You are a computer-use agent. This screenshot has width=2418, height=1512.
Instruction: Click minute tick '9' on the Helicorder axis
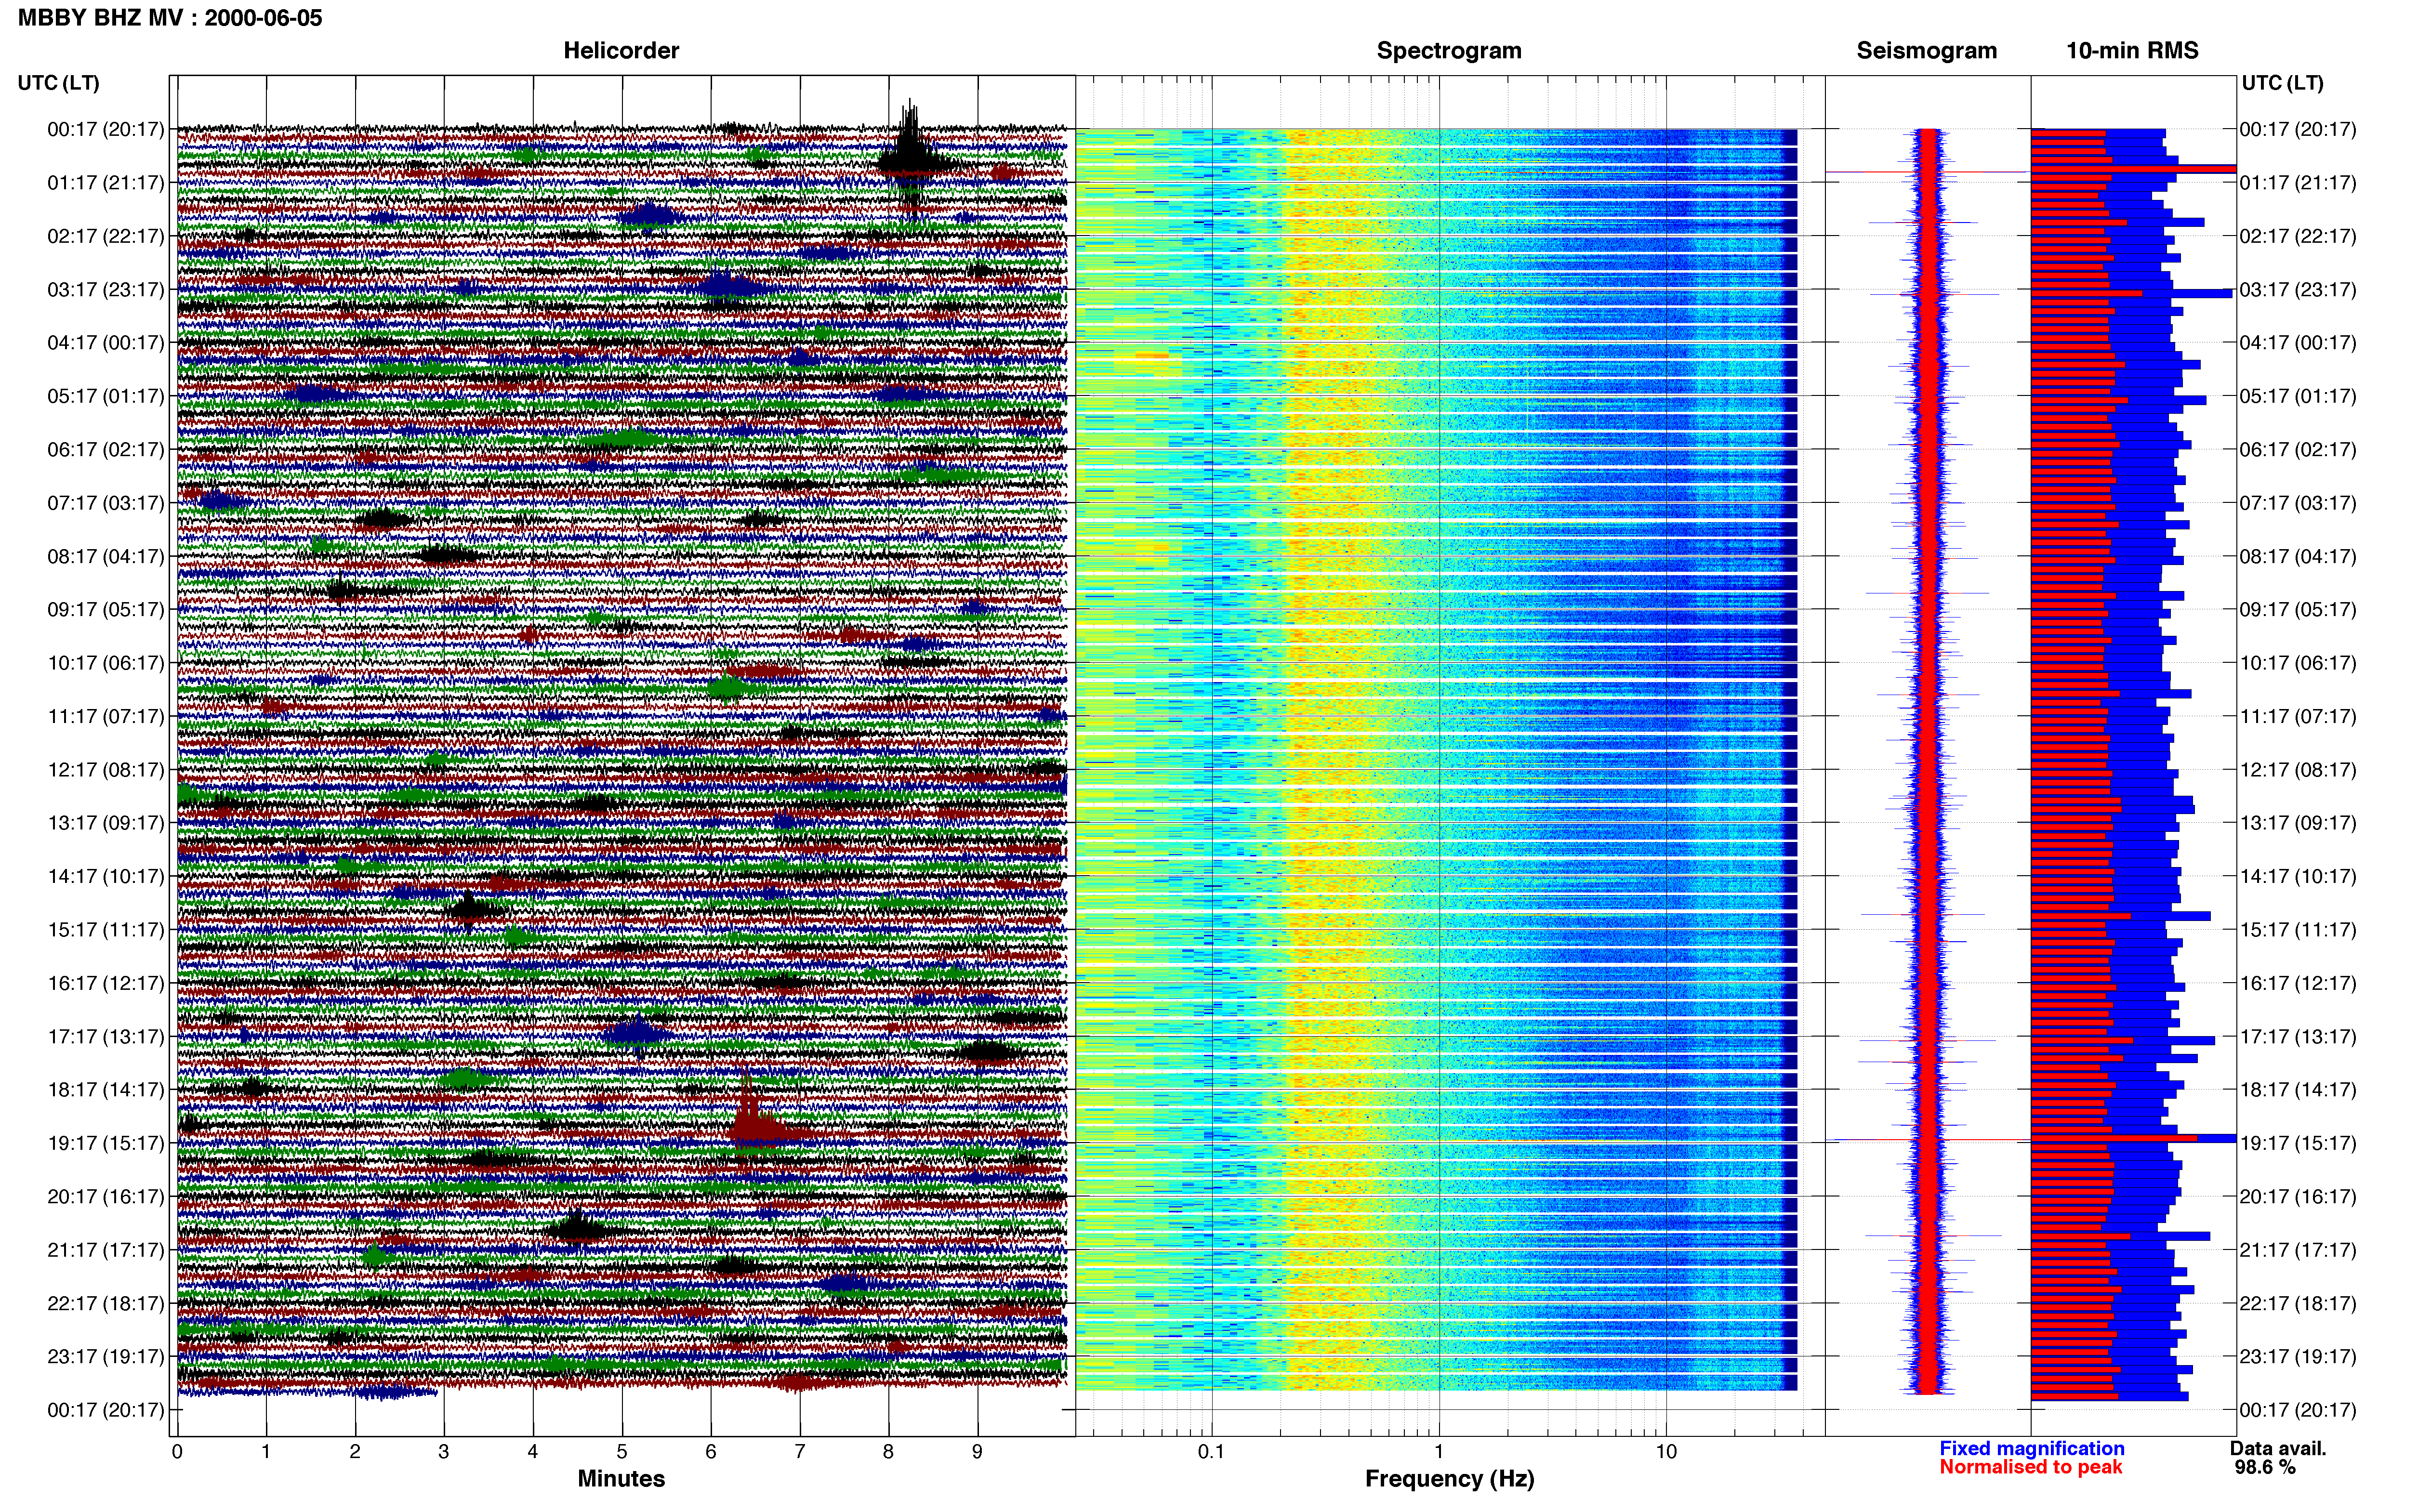[x=977, y=1452]
